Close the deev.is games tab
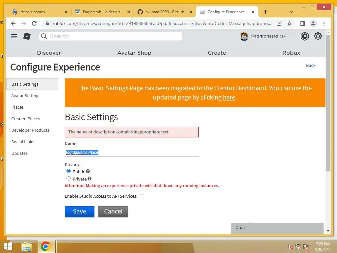Image resolution: width=337 pixels, height=253 pixels. click(66, 12)
